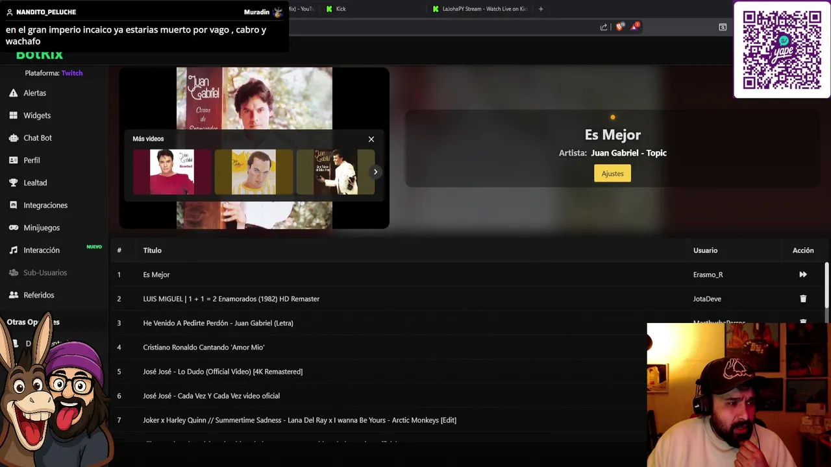Open the Integraciones plug icon
831x467 pixels.
[13, 206]
